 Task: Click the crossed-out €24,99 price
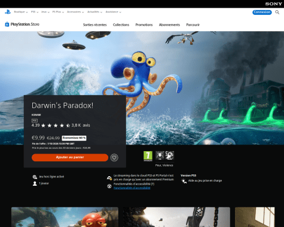click(53, 138)
